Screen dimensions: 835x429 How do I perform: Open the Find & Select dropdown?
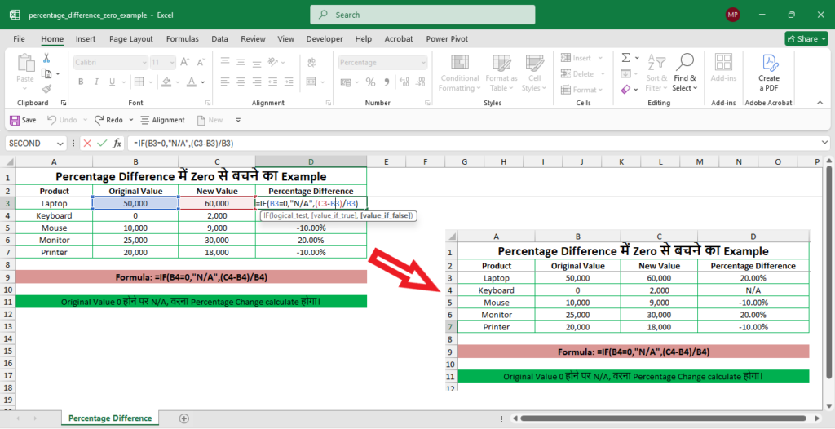[x=684, y=73]
